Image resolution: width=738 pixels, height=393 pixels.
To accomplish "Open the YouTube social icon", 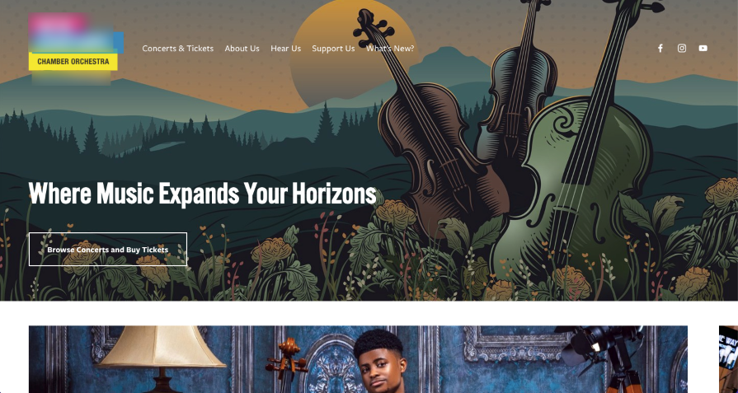I will pyautogui.click(x=703, y=49).
